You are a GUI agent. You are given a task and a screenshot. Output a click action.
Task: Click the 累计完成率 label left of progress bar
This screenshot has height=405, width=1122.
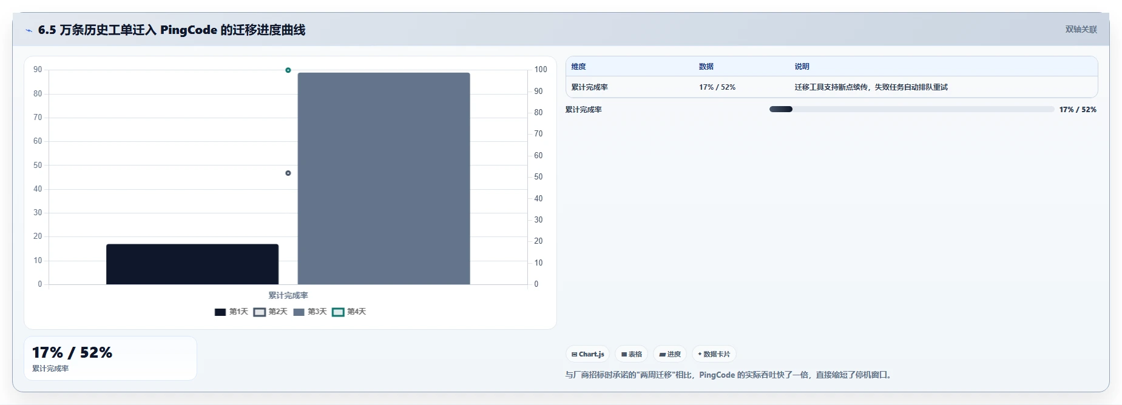coord(583,110)
